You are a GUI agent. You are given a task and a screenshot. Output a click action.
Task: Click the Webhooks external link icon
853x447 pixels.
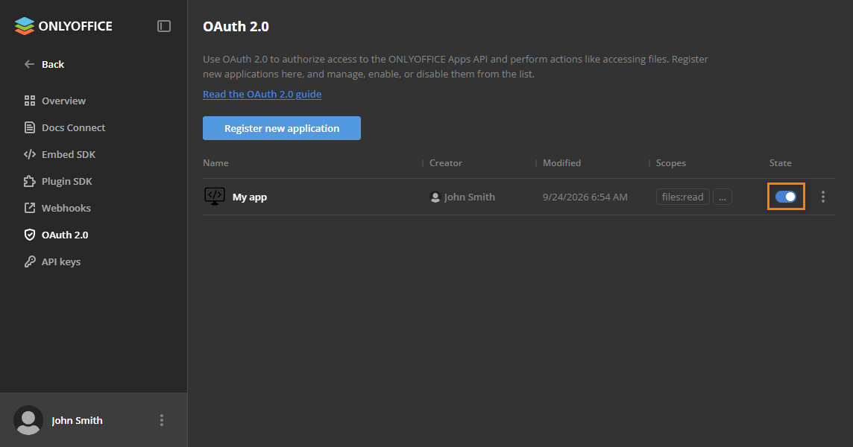[x=29, y=208]
